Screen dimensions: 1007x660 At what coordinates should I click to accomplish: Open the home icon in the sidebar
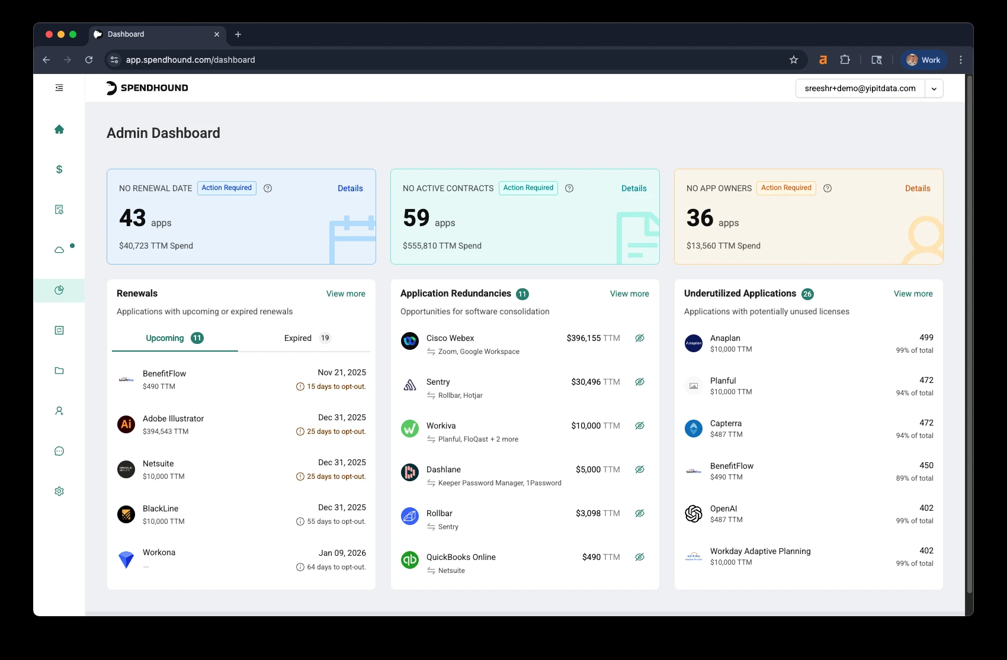tap(59, 129)
